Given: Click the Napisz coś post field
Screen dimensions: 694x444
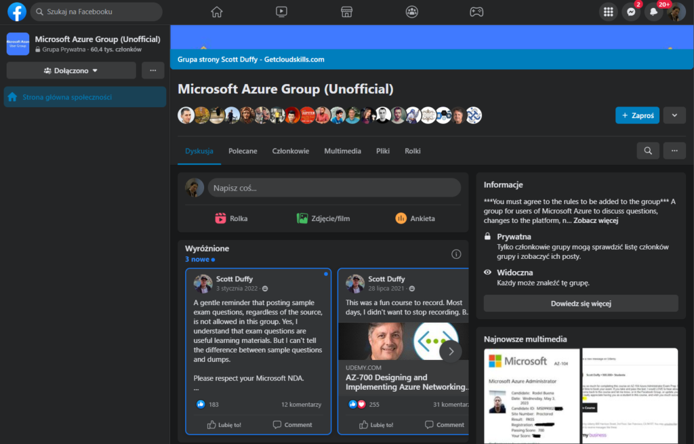Looking at the screenshot, I should [x=334, y=188].
